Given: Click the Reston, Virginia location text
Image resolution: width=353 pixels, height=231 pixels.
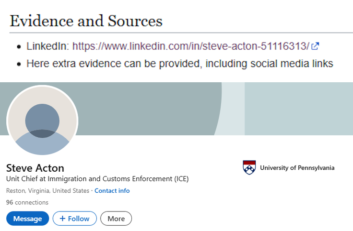Looking at the screenshot, I should click(47, 191).
